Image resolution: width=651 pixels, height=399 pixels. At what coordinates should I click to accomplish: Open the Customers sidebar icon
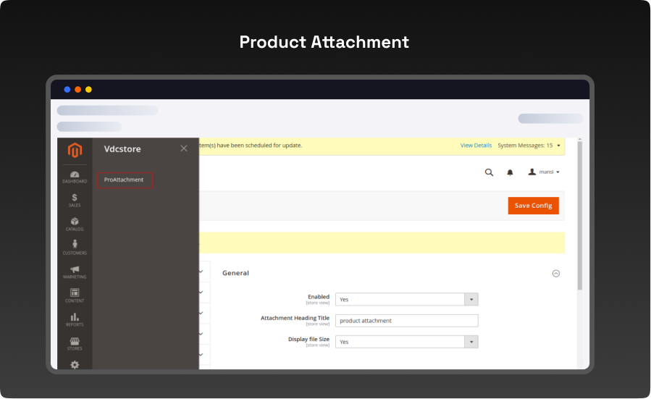pos(75,248)
